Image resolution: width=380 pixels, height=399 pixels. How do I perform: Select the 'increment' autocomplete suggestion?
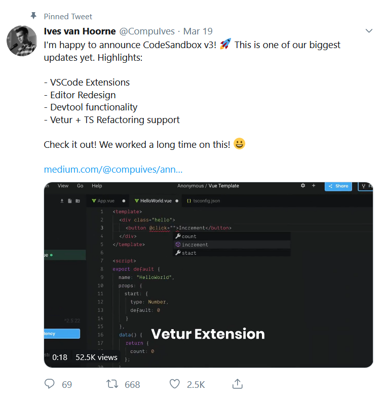[x=195, y=245]
